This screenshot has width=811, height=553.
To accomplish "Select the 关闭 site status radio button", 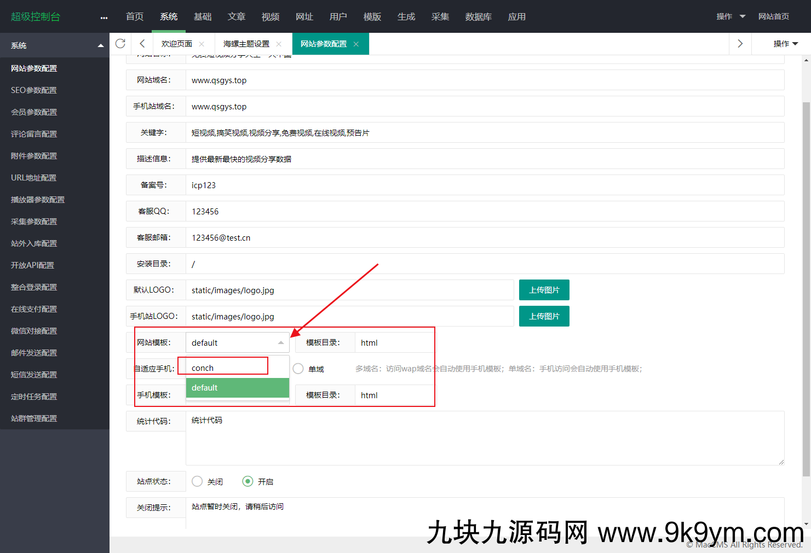I will pos(197,481).
